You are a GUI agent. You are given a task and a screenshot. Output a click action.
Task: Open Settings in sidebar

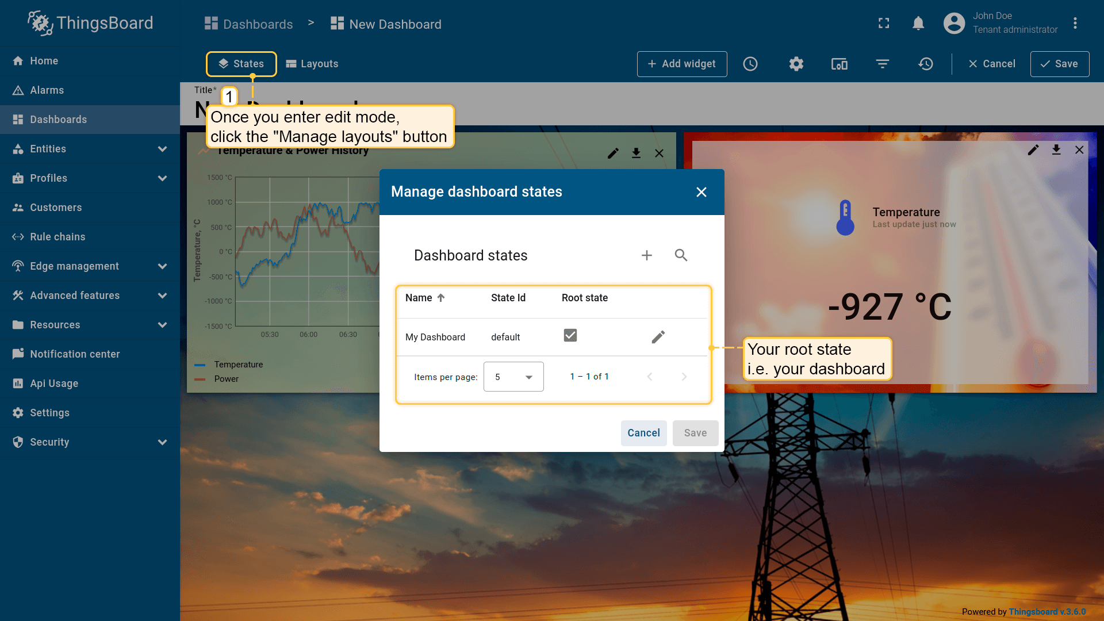pos(90,413)
